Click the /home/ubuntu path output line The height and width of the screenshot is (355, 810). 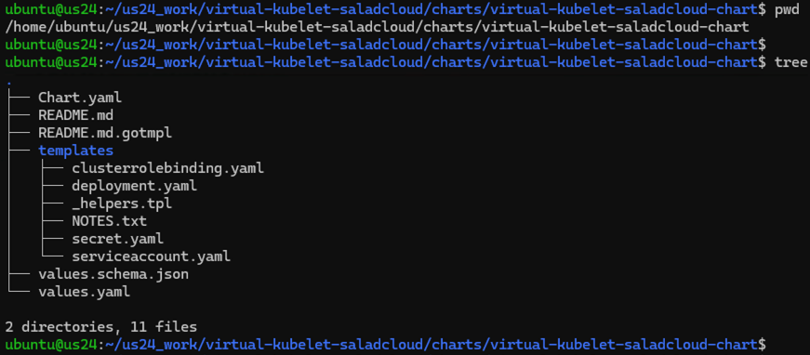click(377, 27)
